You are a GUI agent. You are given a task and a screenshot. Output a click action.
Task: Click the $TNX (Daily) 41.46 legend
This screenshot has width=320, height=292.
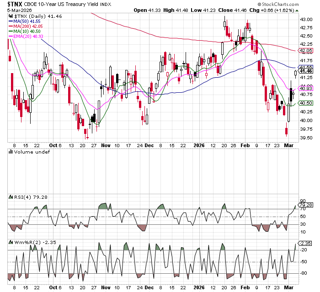click(x=38, y=16)
